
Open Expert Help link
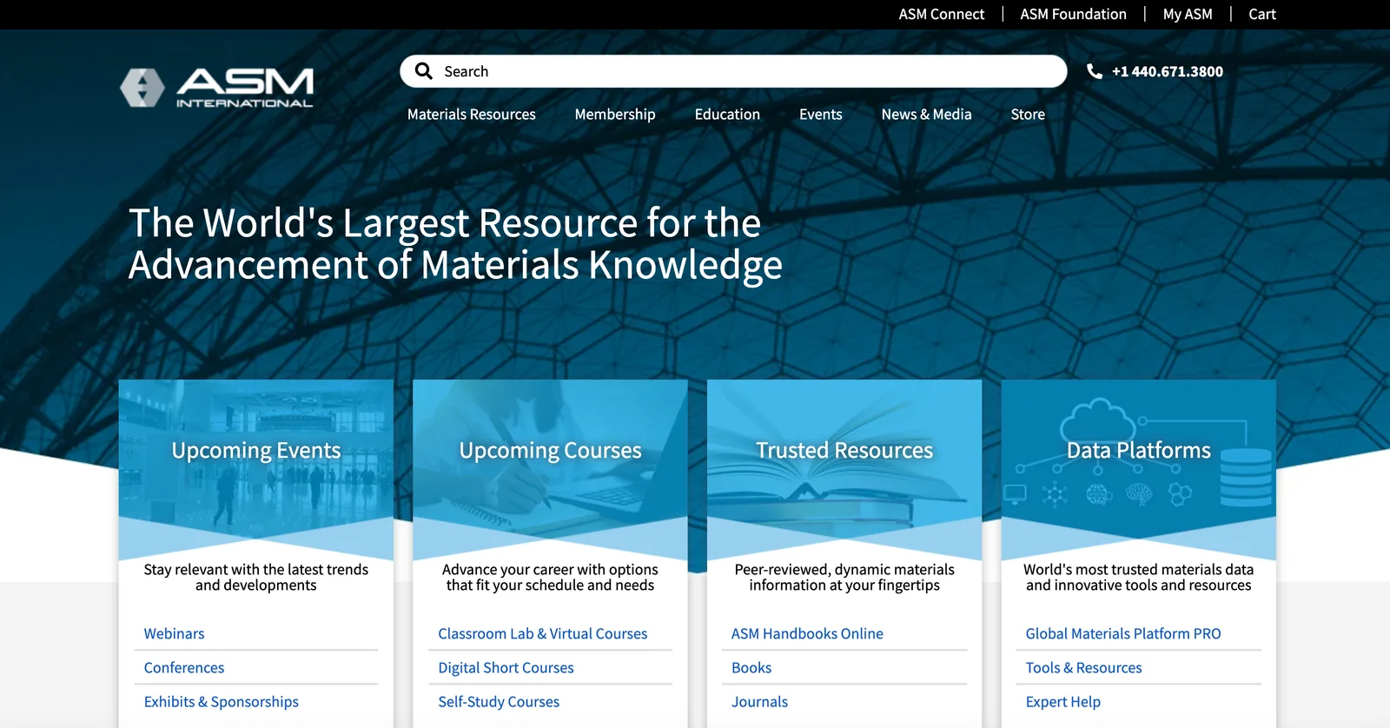click(x=1062, y=701)
